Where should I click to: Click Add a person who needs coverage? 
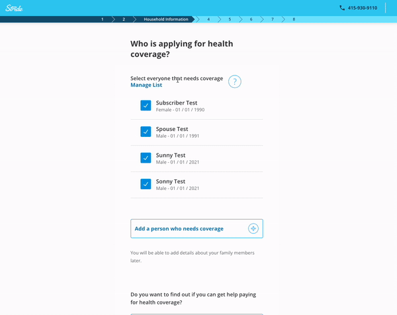pos(197,229)
